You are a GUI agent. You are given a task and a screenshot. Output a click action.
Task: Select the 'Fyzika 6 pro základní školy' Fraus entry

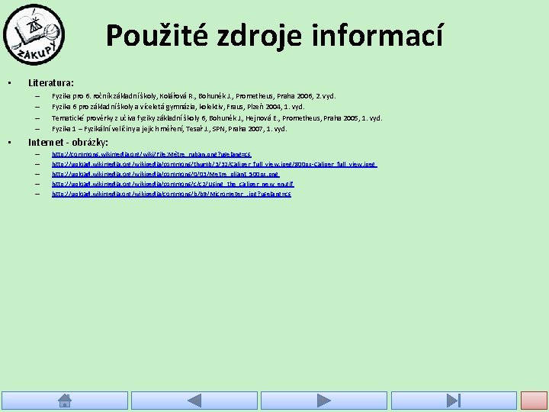point(178,107)
